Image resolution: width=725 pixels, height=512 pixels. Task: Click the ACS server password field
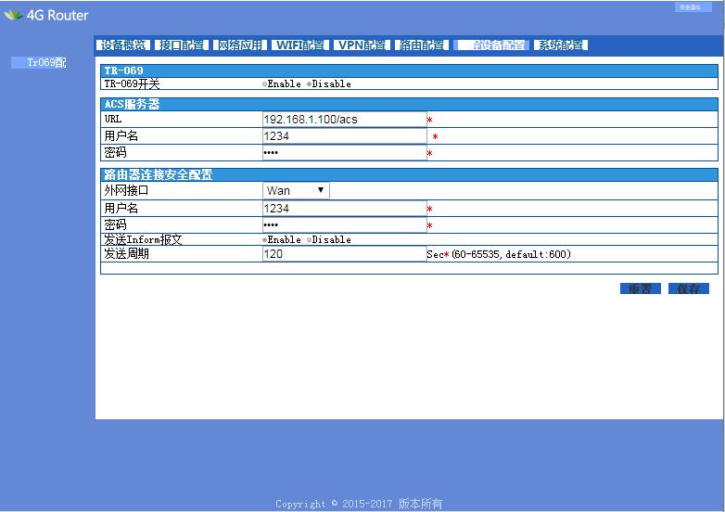pos(344,153)
